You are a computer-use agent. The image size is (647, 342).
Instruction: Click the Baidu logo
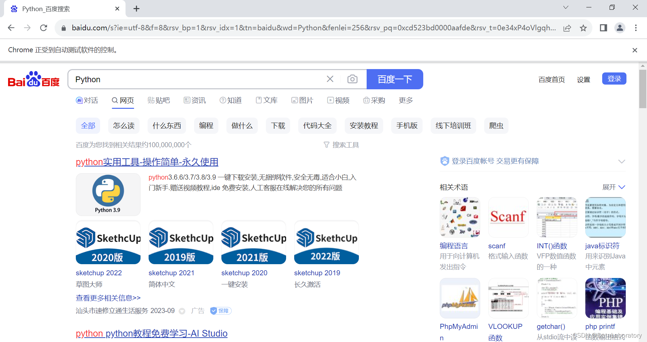point(34,79)
